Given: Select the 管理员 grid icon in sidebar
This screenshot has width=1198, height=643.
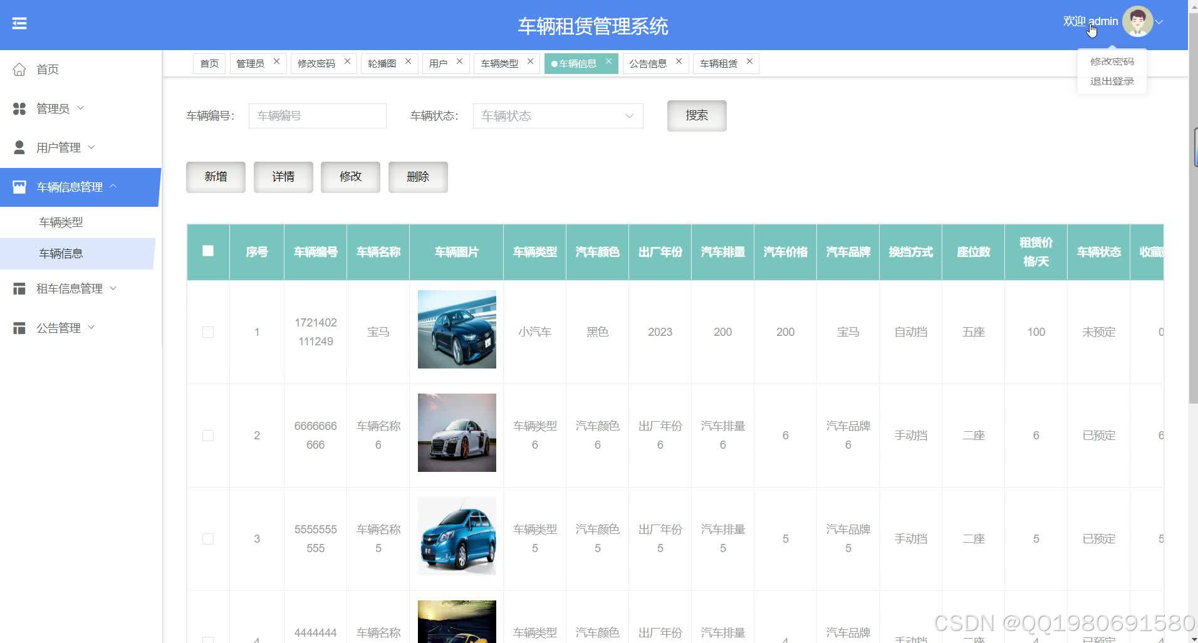Looking at the screenshot, I should [19, 108].
